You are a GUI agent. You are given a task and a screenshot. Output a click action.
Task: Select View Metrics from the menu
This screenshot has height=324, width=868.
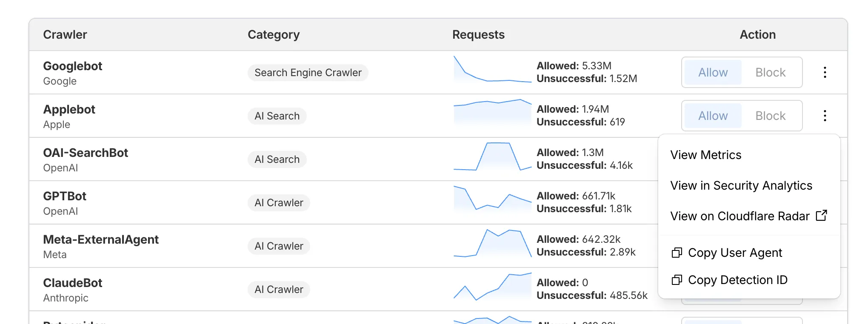pyautogui.click(x=705, y=155)
